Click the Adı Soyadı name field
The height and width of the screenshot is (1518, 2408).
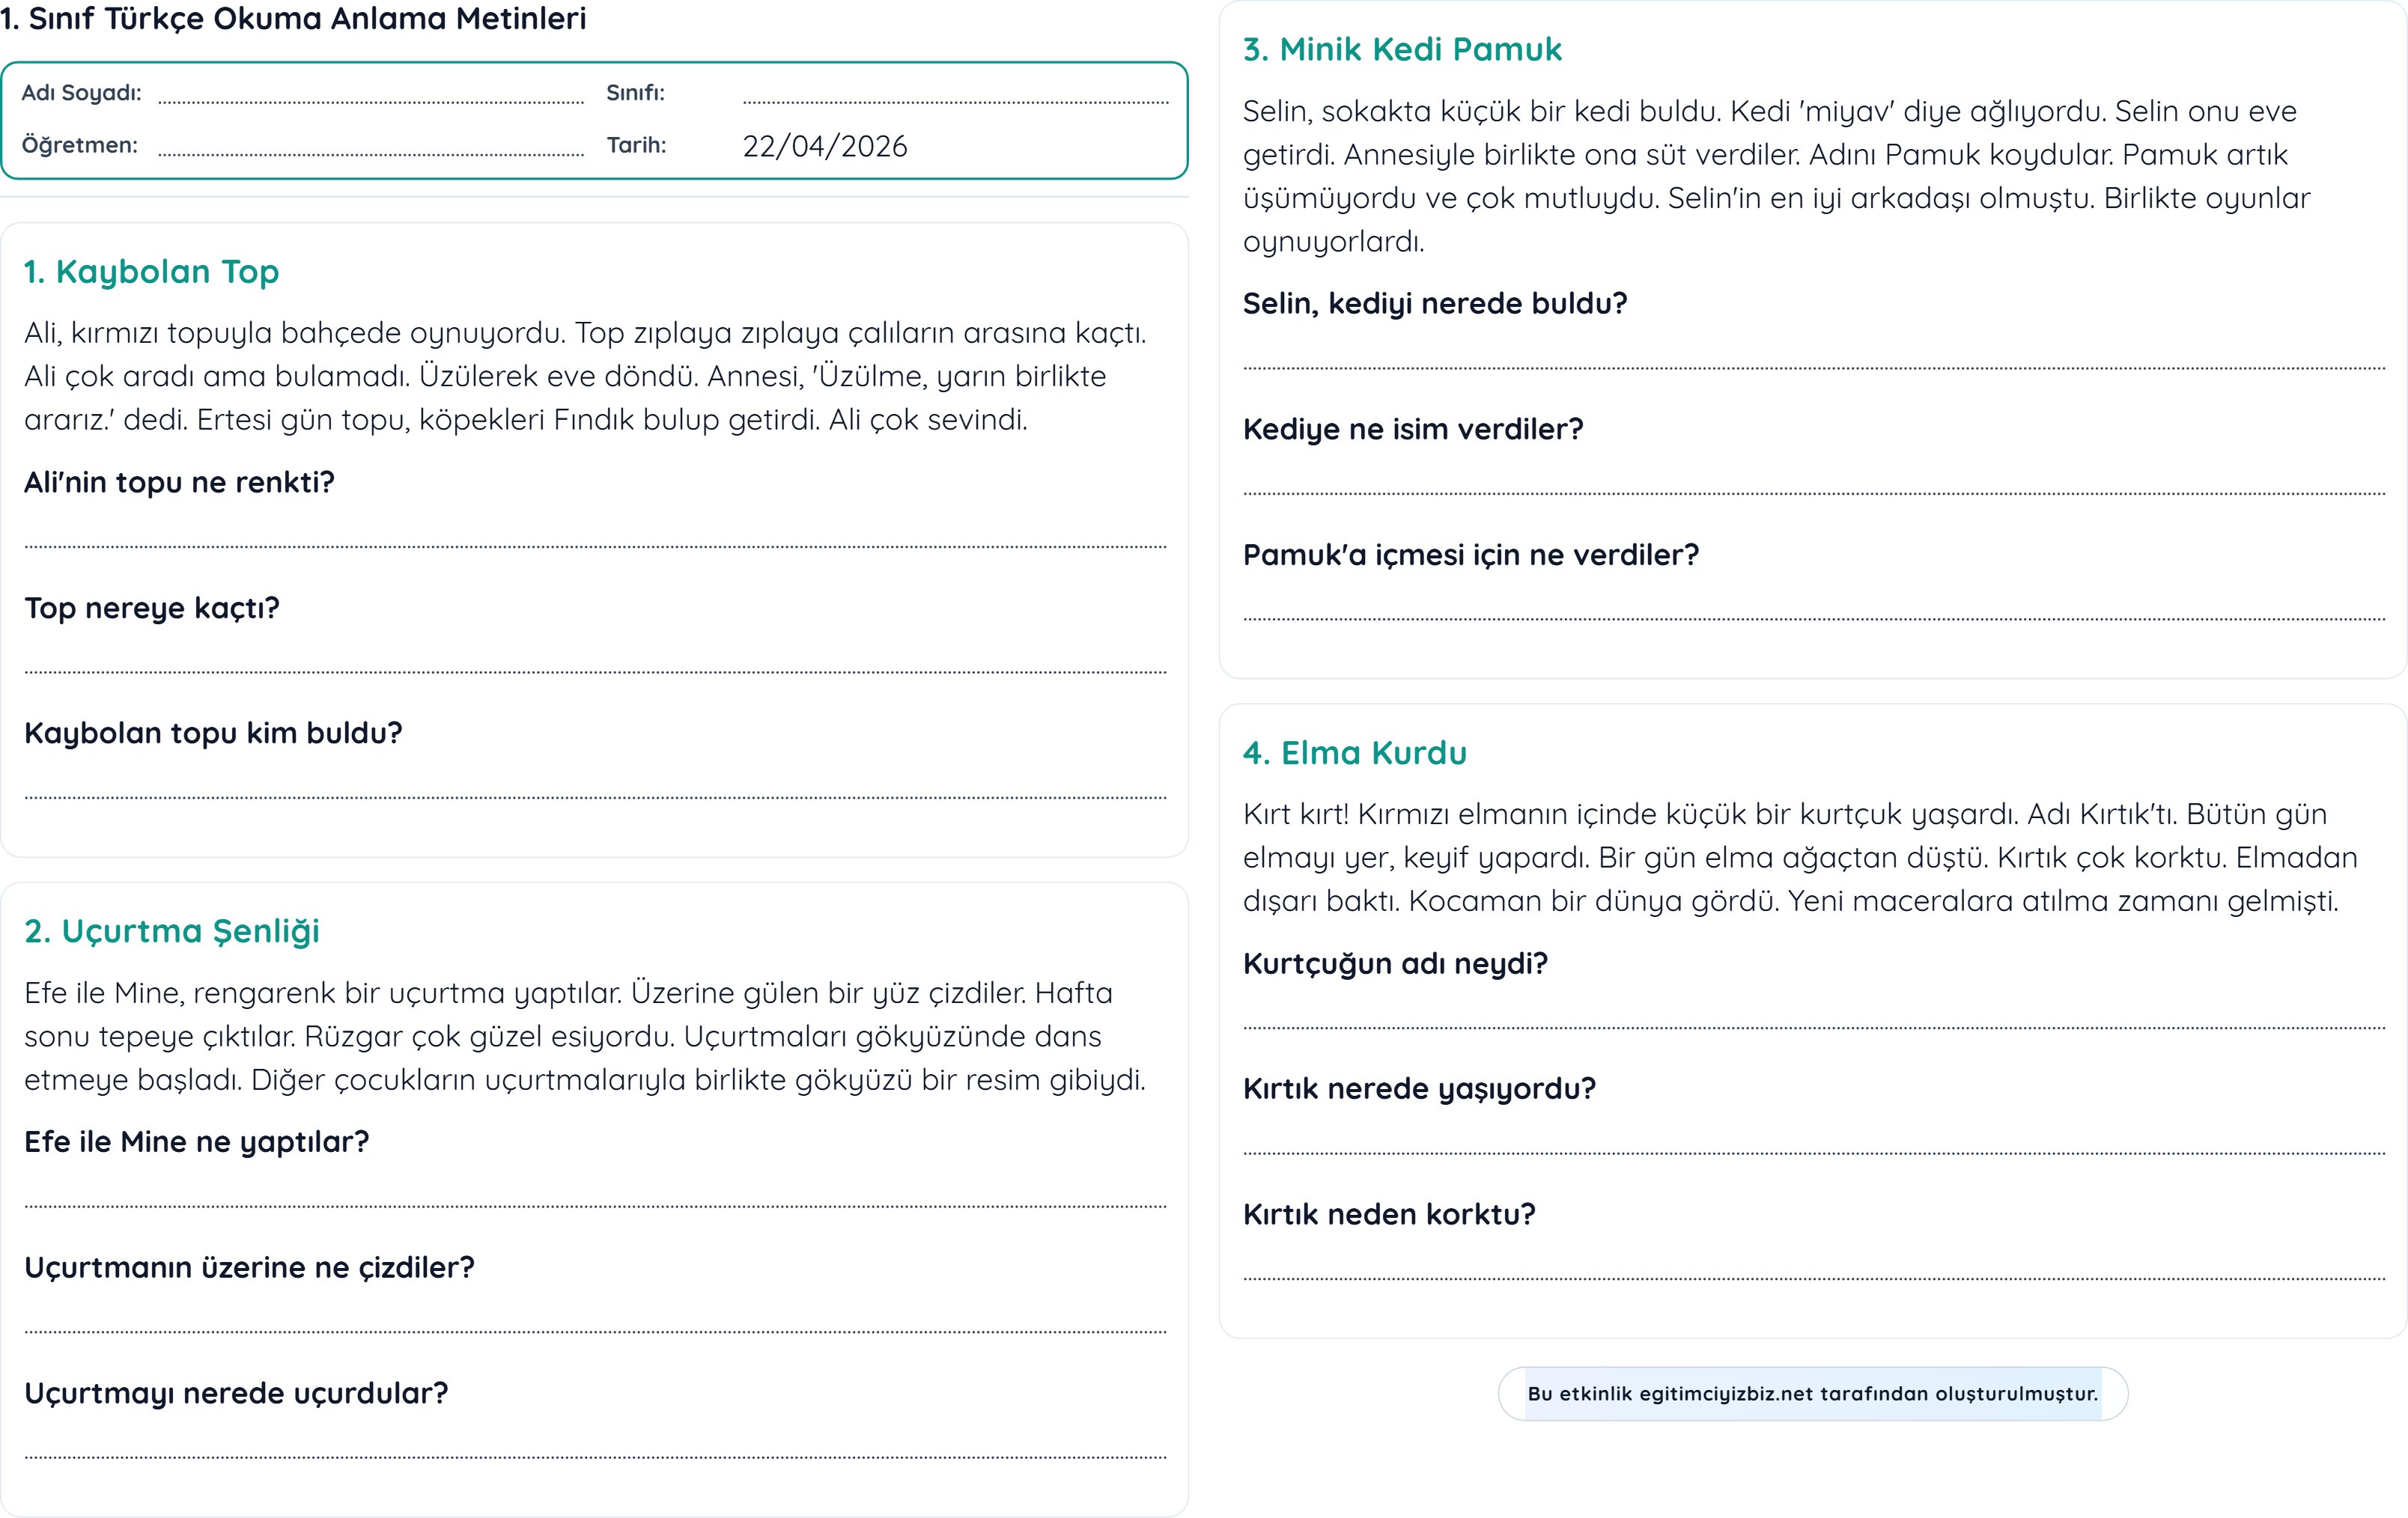(x=371, y=93)
